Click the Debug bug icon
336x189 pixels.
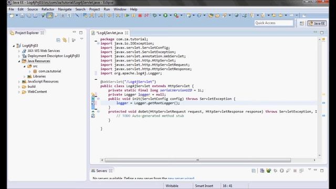(155, 15)
